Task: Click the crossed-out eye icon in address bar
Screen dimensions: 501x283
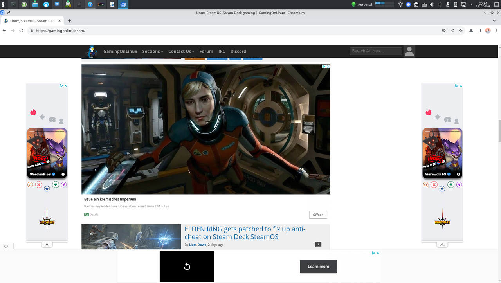Action: click(444, 31)
